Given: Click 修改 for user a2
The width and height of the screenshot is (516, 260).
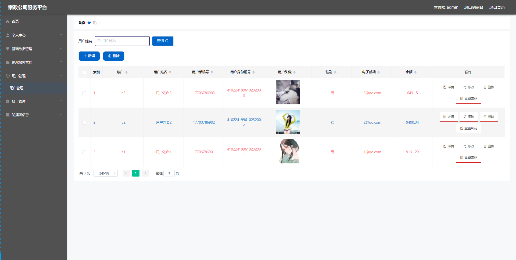Looking at the screenshot, I should 469,117.
